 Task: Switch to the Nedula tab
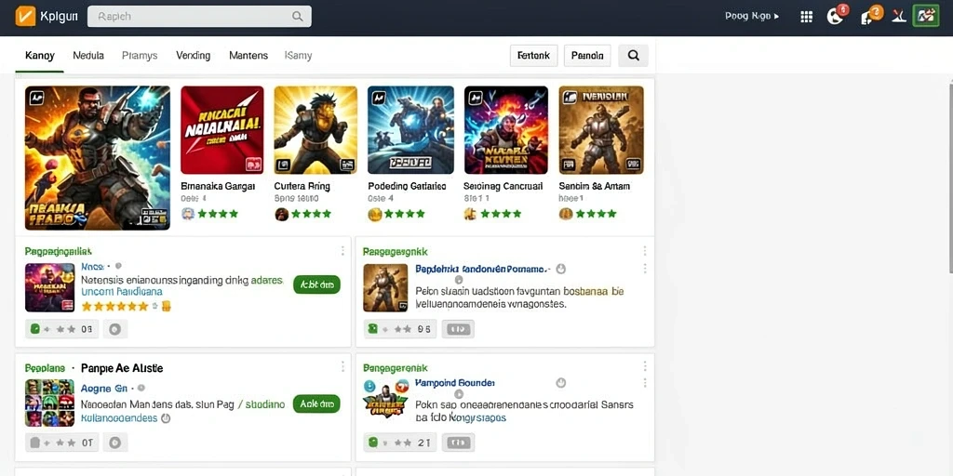coord(88,55)
